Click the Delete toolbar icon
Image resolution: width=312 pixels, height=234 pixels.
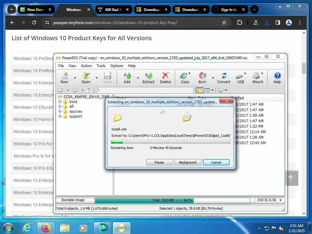pos(165,78)
